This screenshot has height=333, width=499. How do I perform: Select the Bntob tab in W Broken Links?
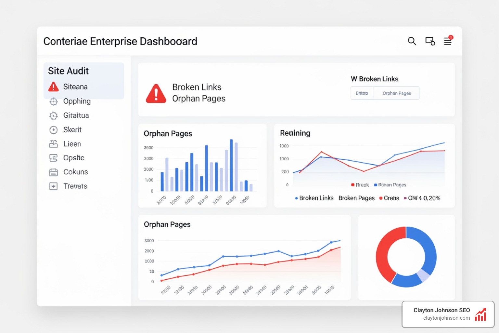point(362,93)
